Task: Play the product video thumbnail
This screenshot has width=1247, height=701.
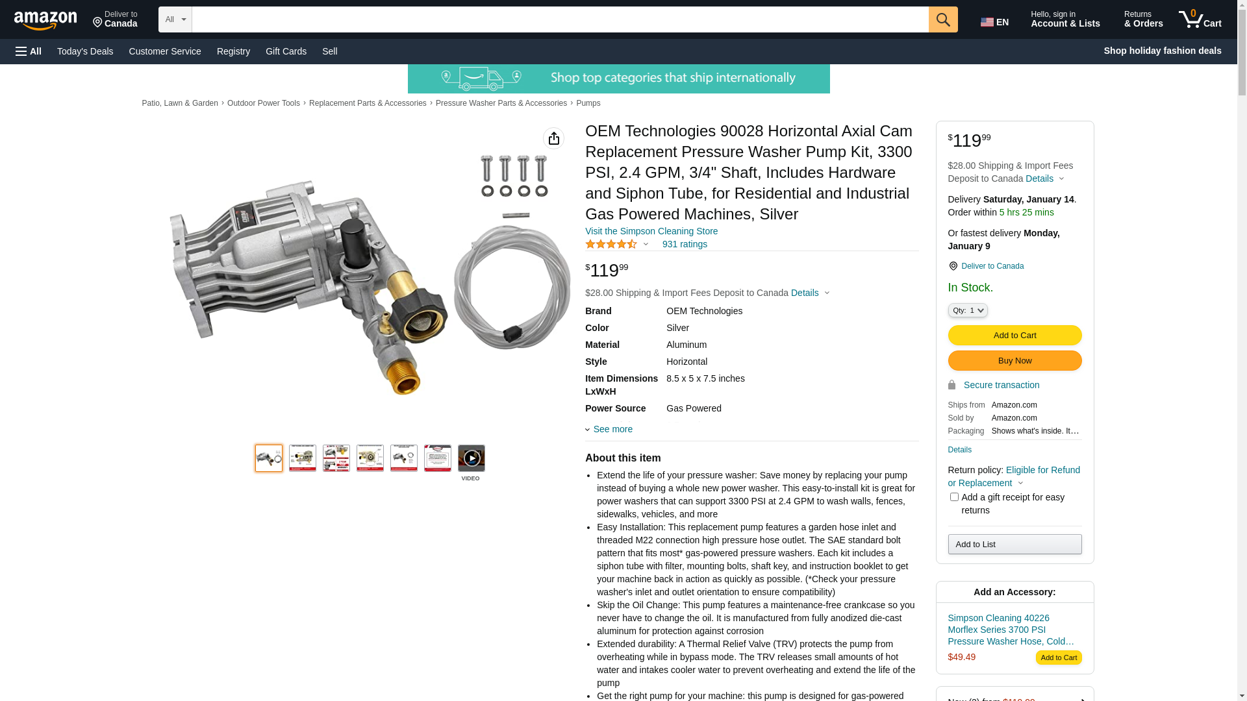Action: point(471,458)
